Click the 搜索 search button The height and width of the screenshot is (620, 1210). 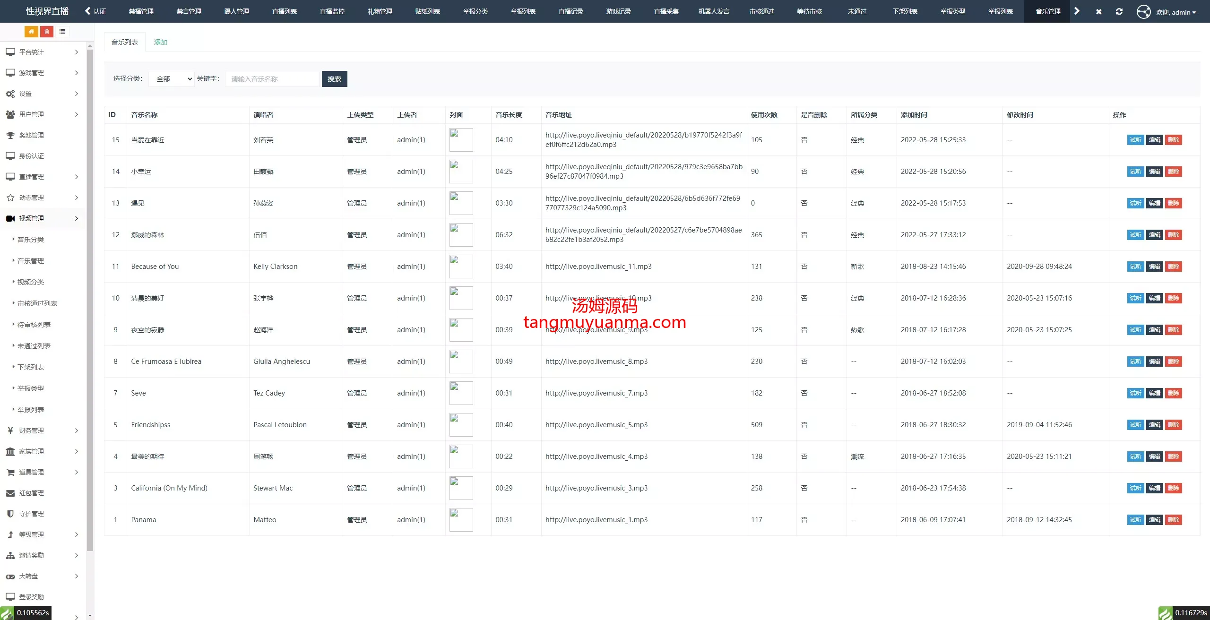pos(334,79)
